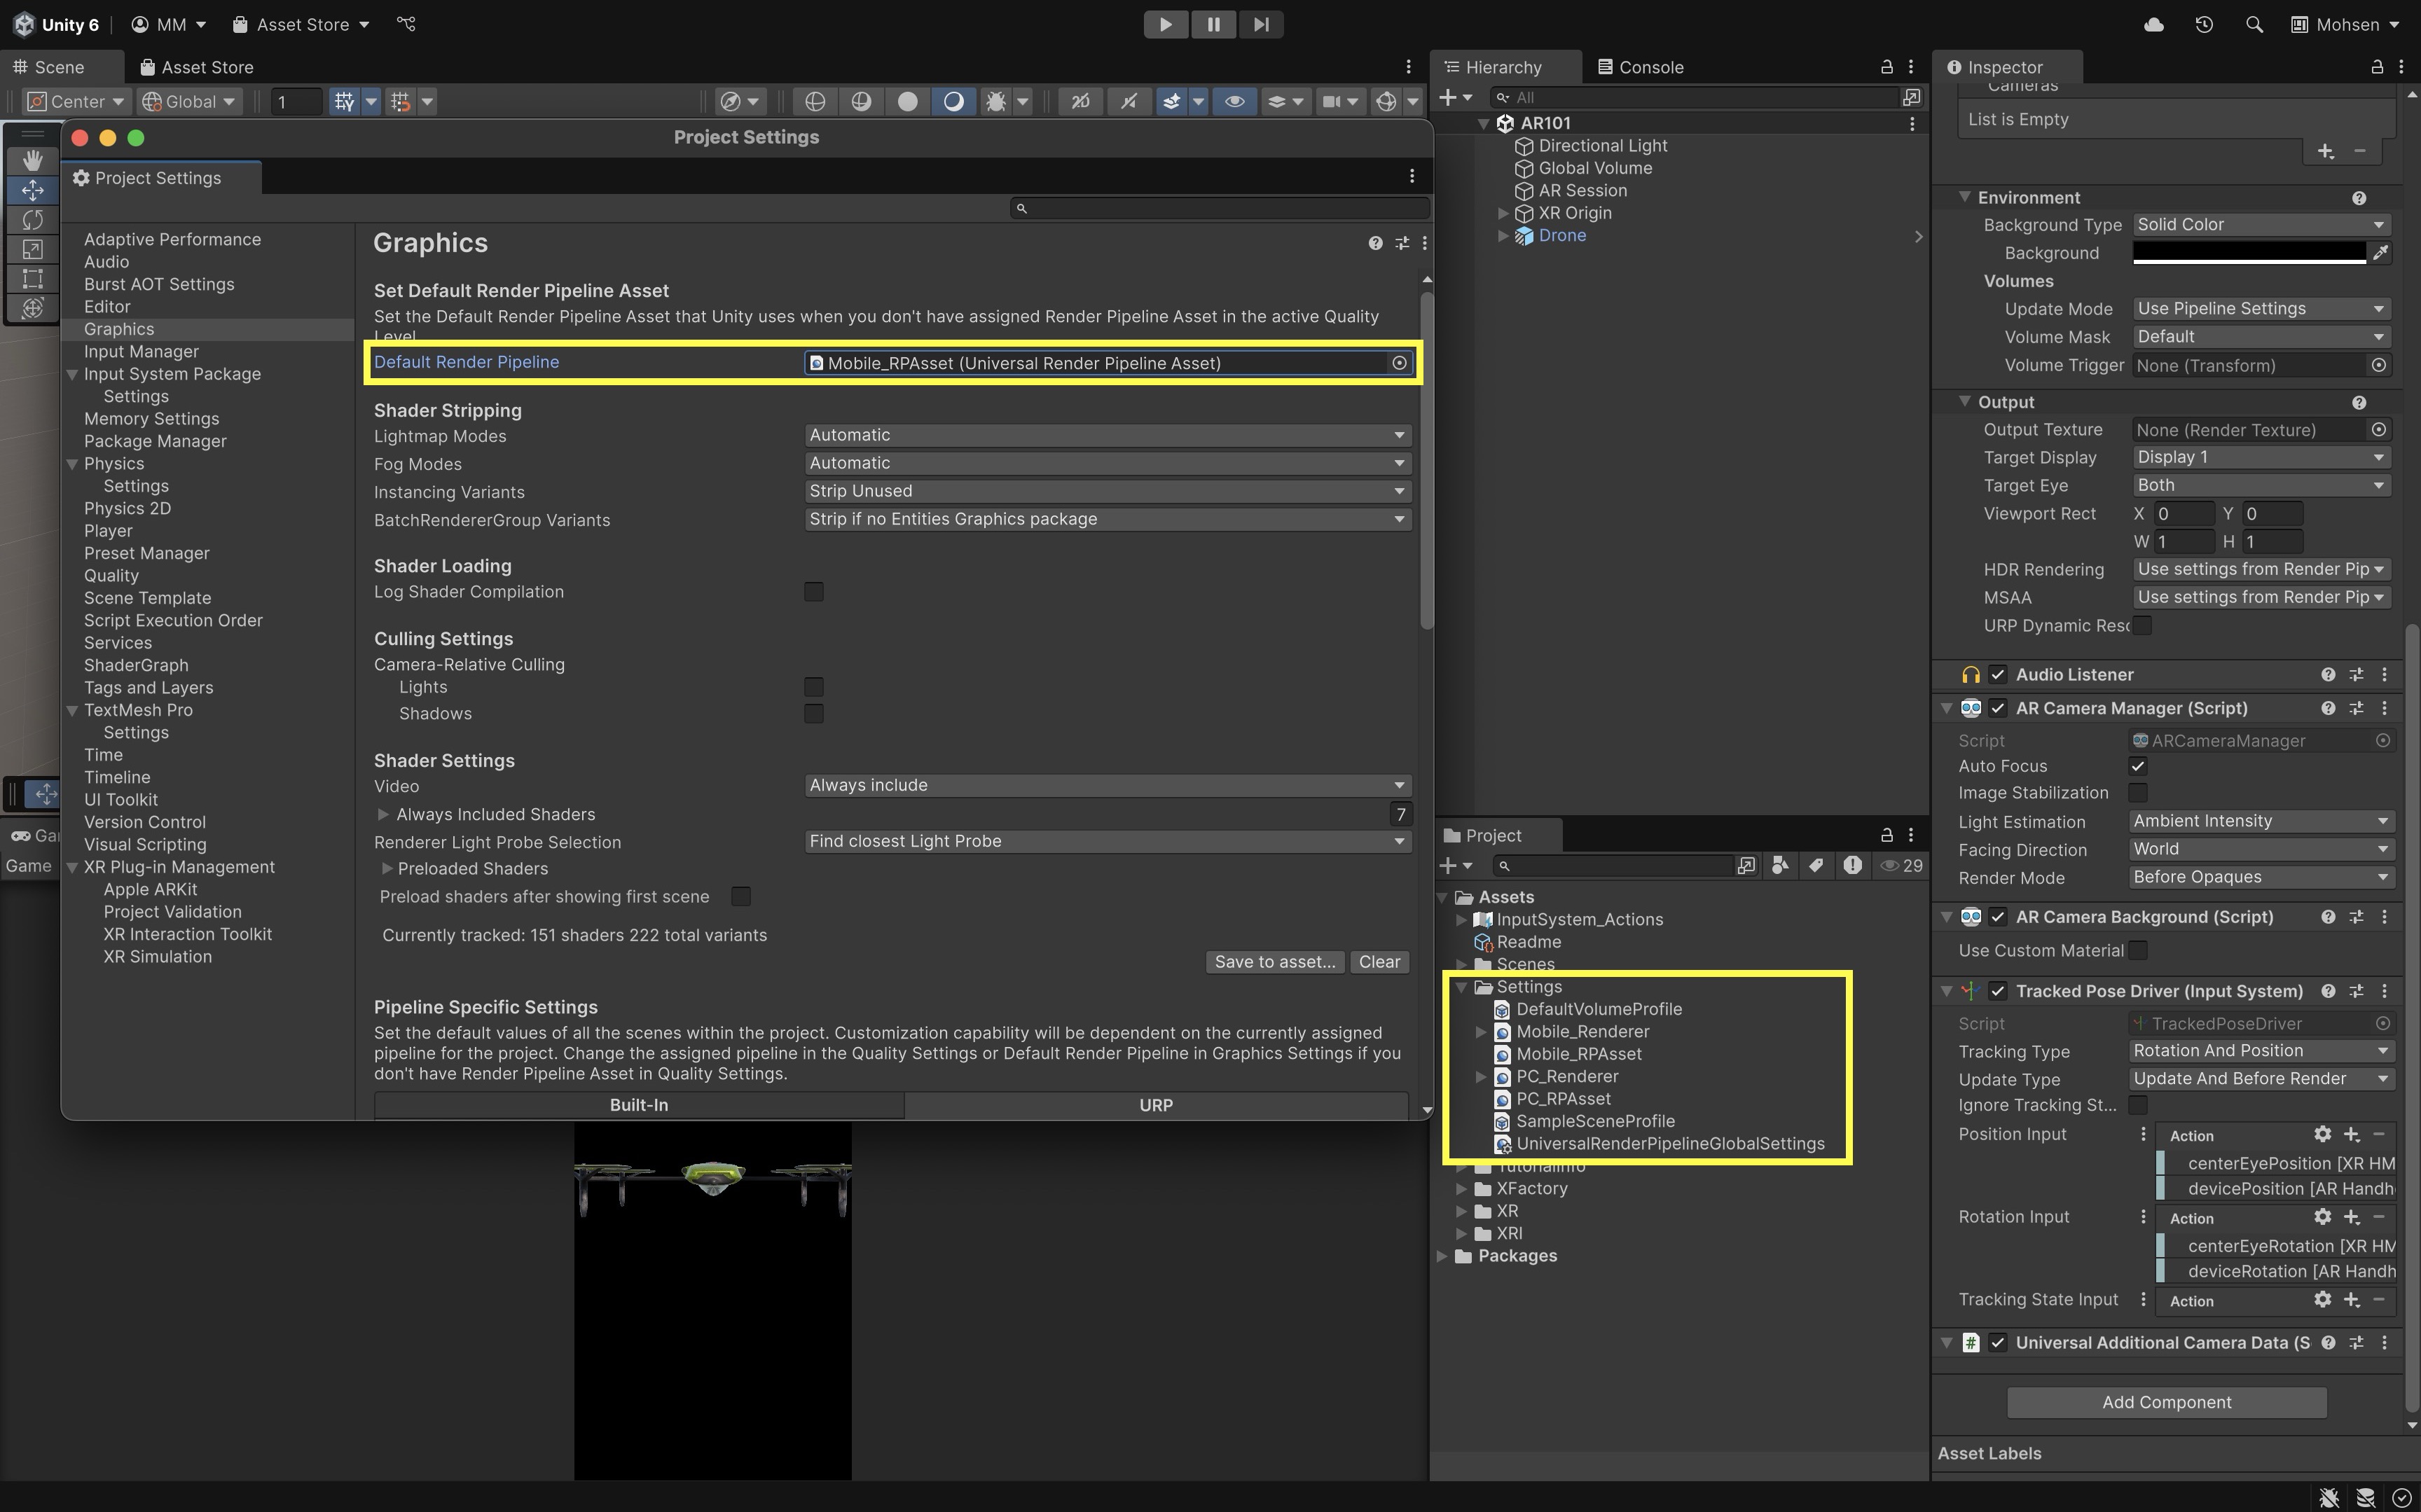Open the Undo History clock icon

coord(2204,24)
